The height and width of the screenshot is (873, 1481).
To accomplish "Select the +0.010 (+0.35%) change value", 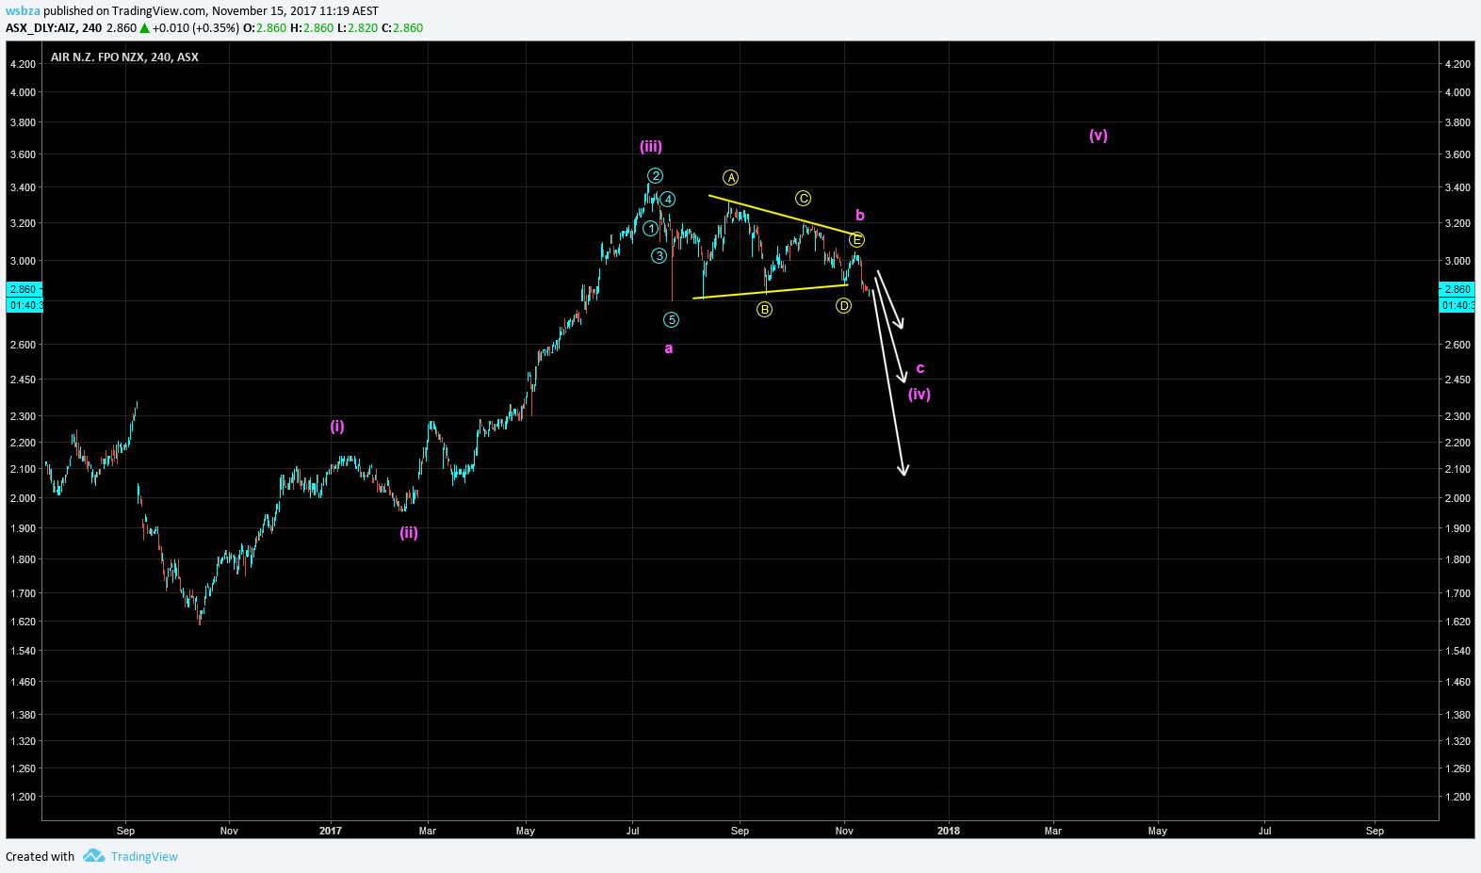I will pos(196,28).
